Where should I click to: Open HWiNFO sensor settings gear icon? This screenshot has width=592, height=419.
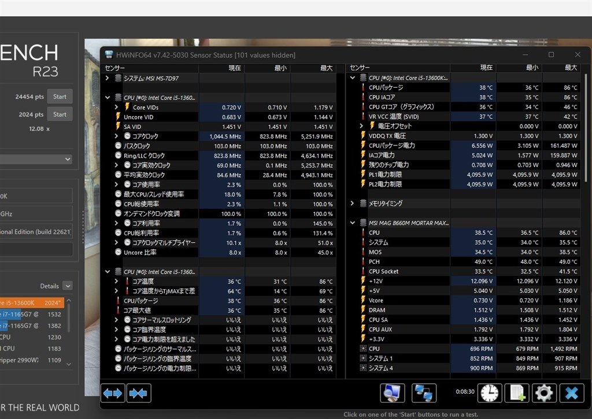tap(544, 393)
